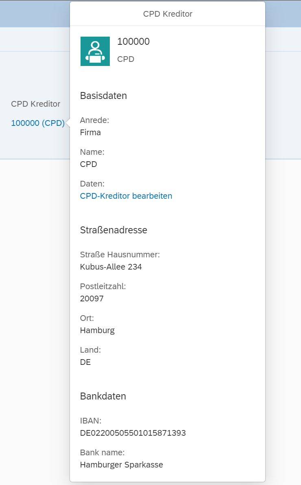The image size is (301, 485).
Task: Click the Postleitzahl value 20097
Action: click(x=91, y=298)
